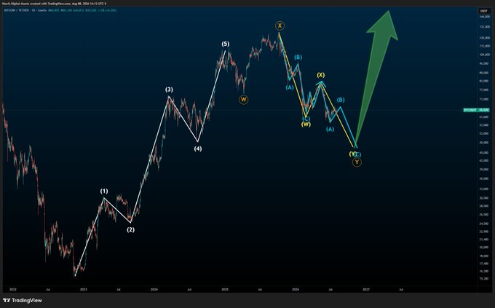Select the blue (A) label beside yellow (W)
Screen dimensions: 495x308
290,87
